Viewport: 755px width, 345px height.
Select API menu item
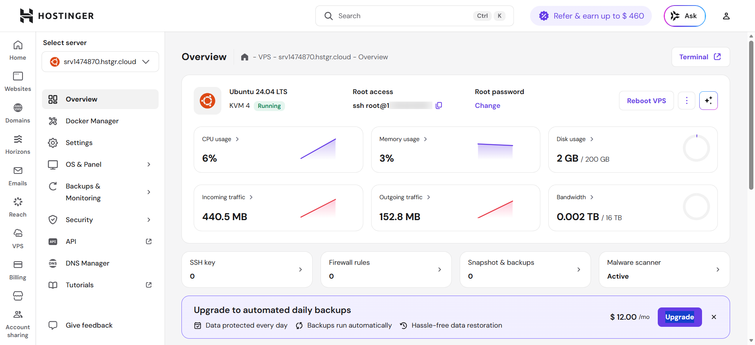click(x=100, y=241)
